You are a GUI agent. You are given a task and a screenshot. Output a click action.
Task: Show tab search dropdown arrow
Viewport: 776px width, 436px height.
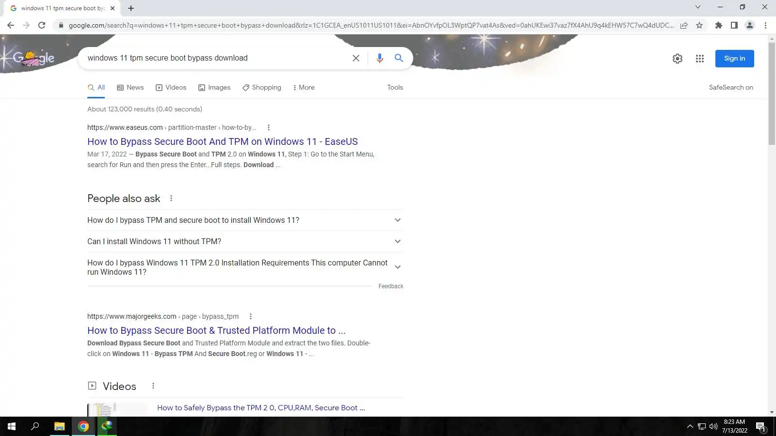pos(698,7)
